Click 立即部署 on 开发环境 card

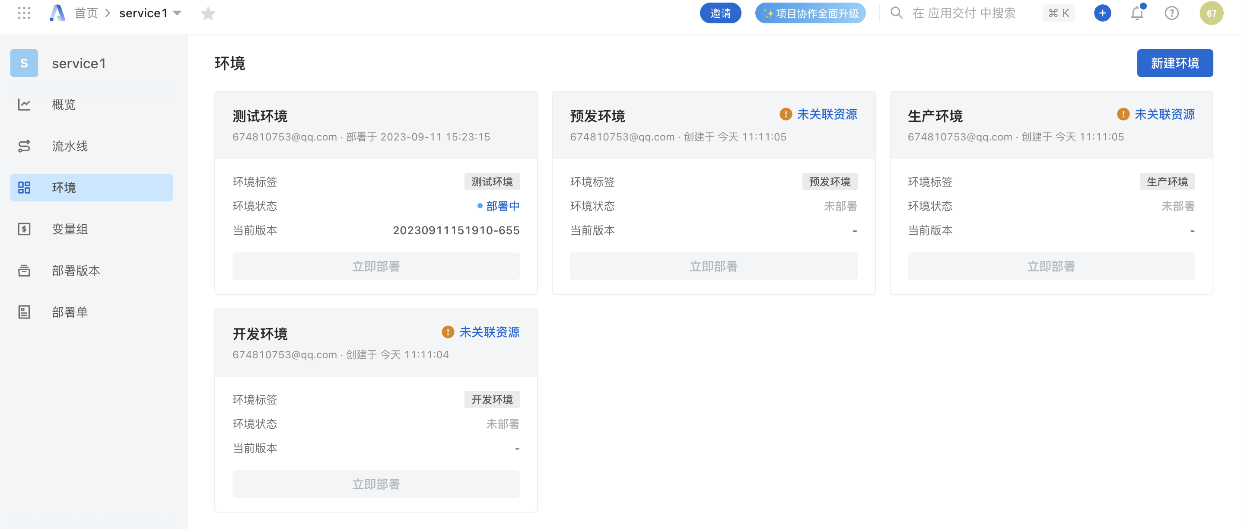tap(376, 484)
